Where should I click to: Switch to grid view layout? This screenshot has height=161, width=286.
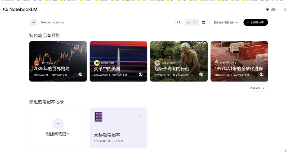[195, 22]
